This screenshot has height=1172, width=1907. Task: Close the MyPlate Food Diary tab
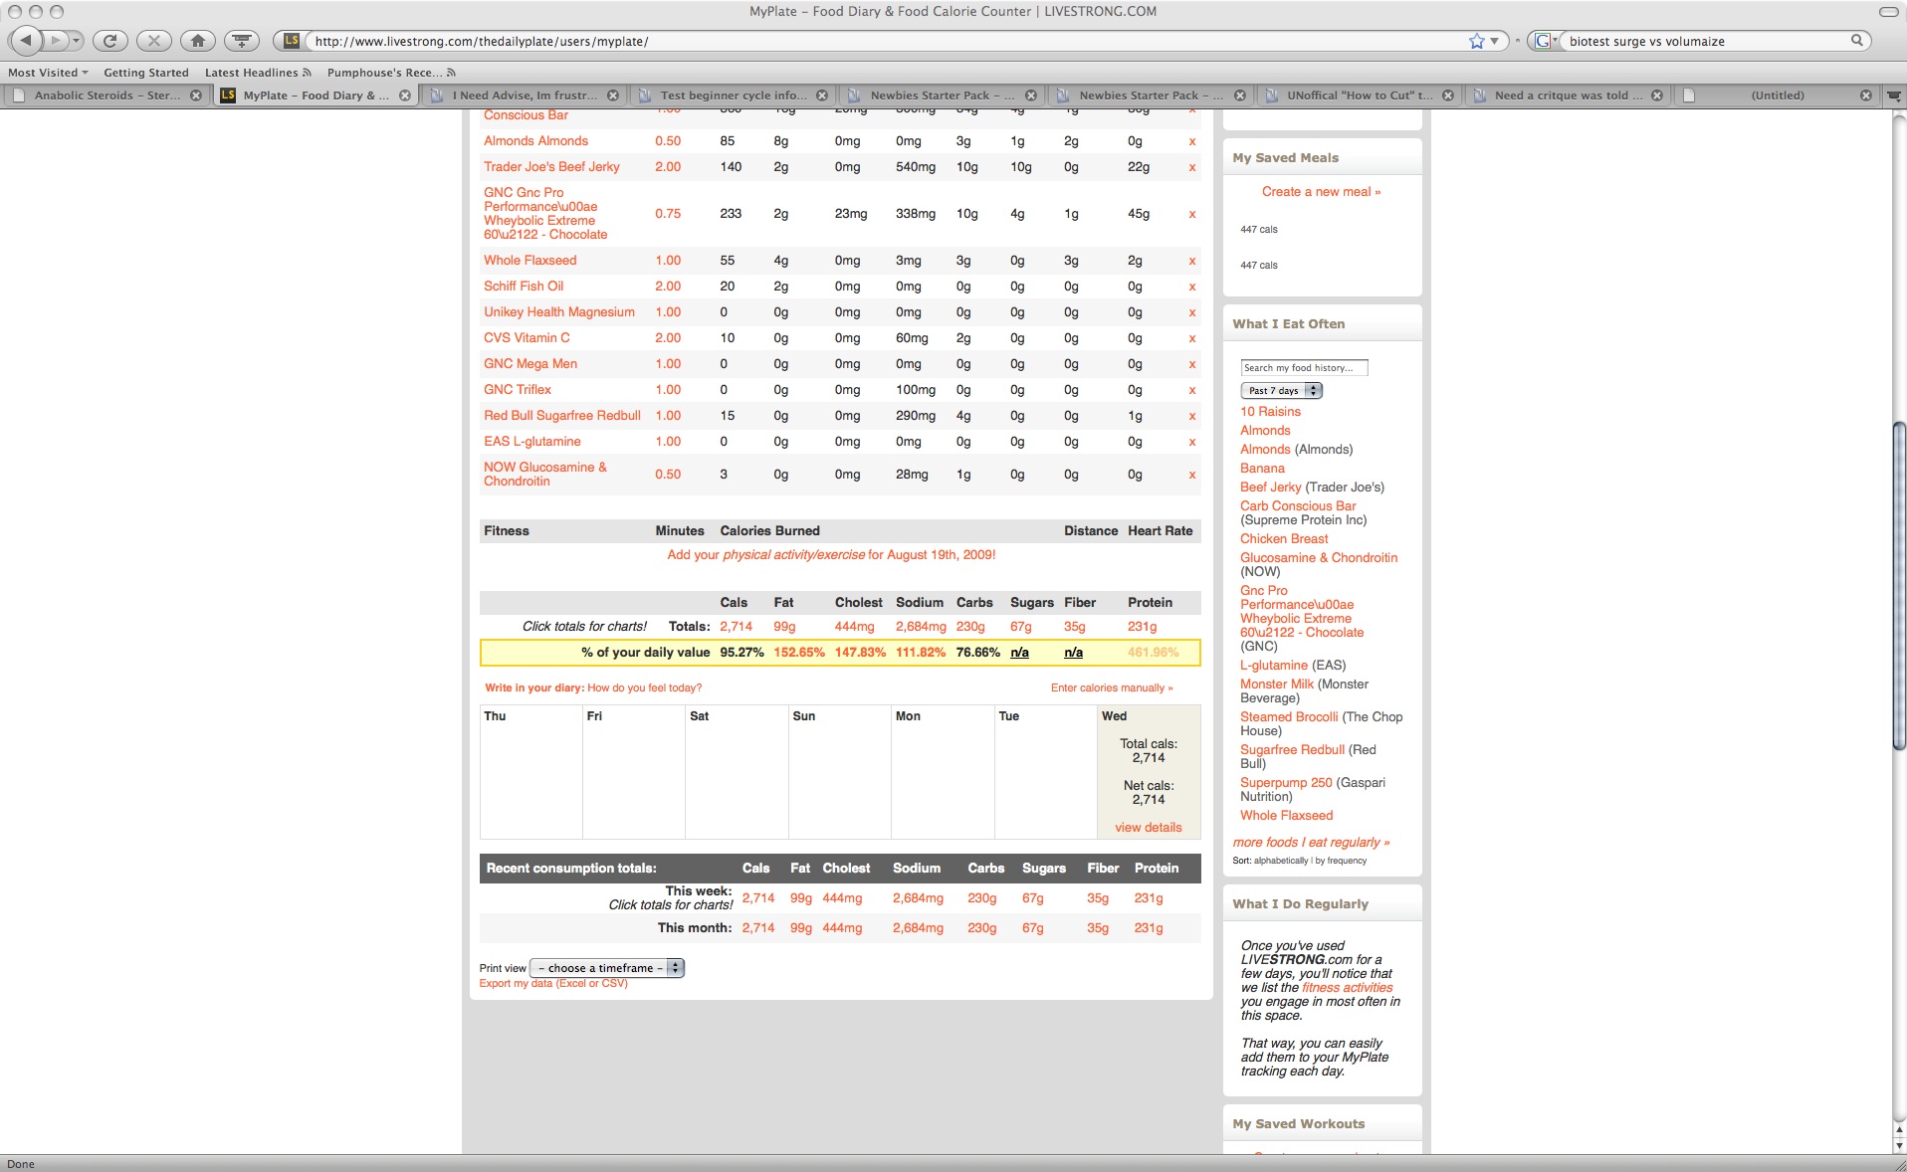point(405,96)
